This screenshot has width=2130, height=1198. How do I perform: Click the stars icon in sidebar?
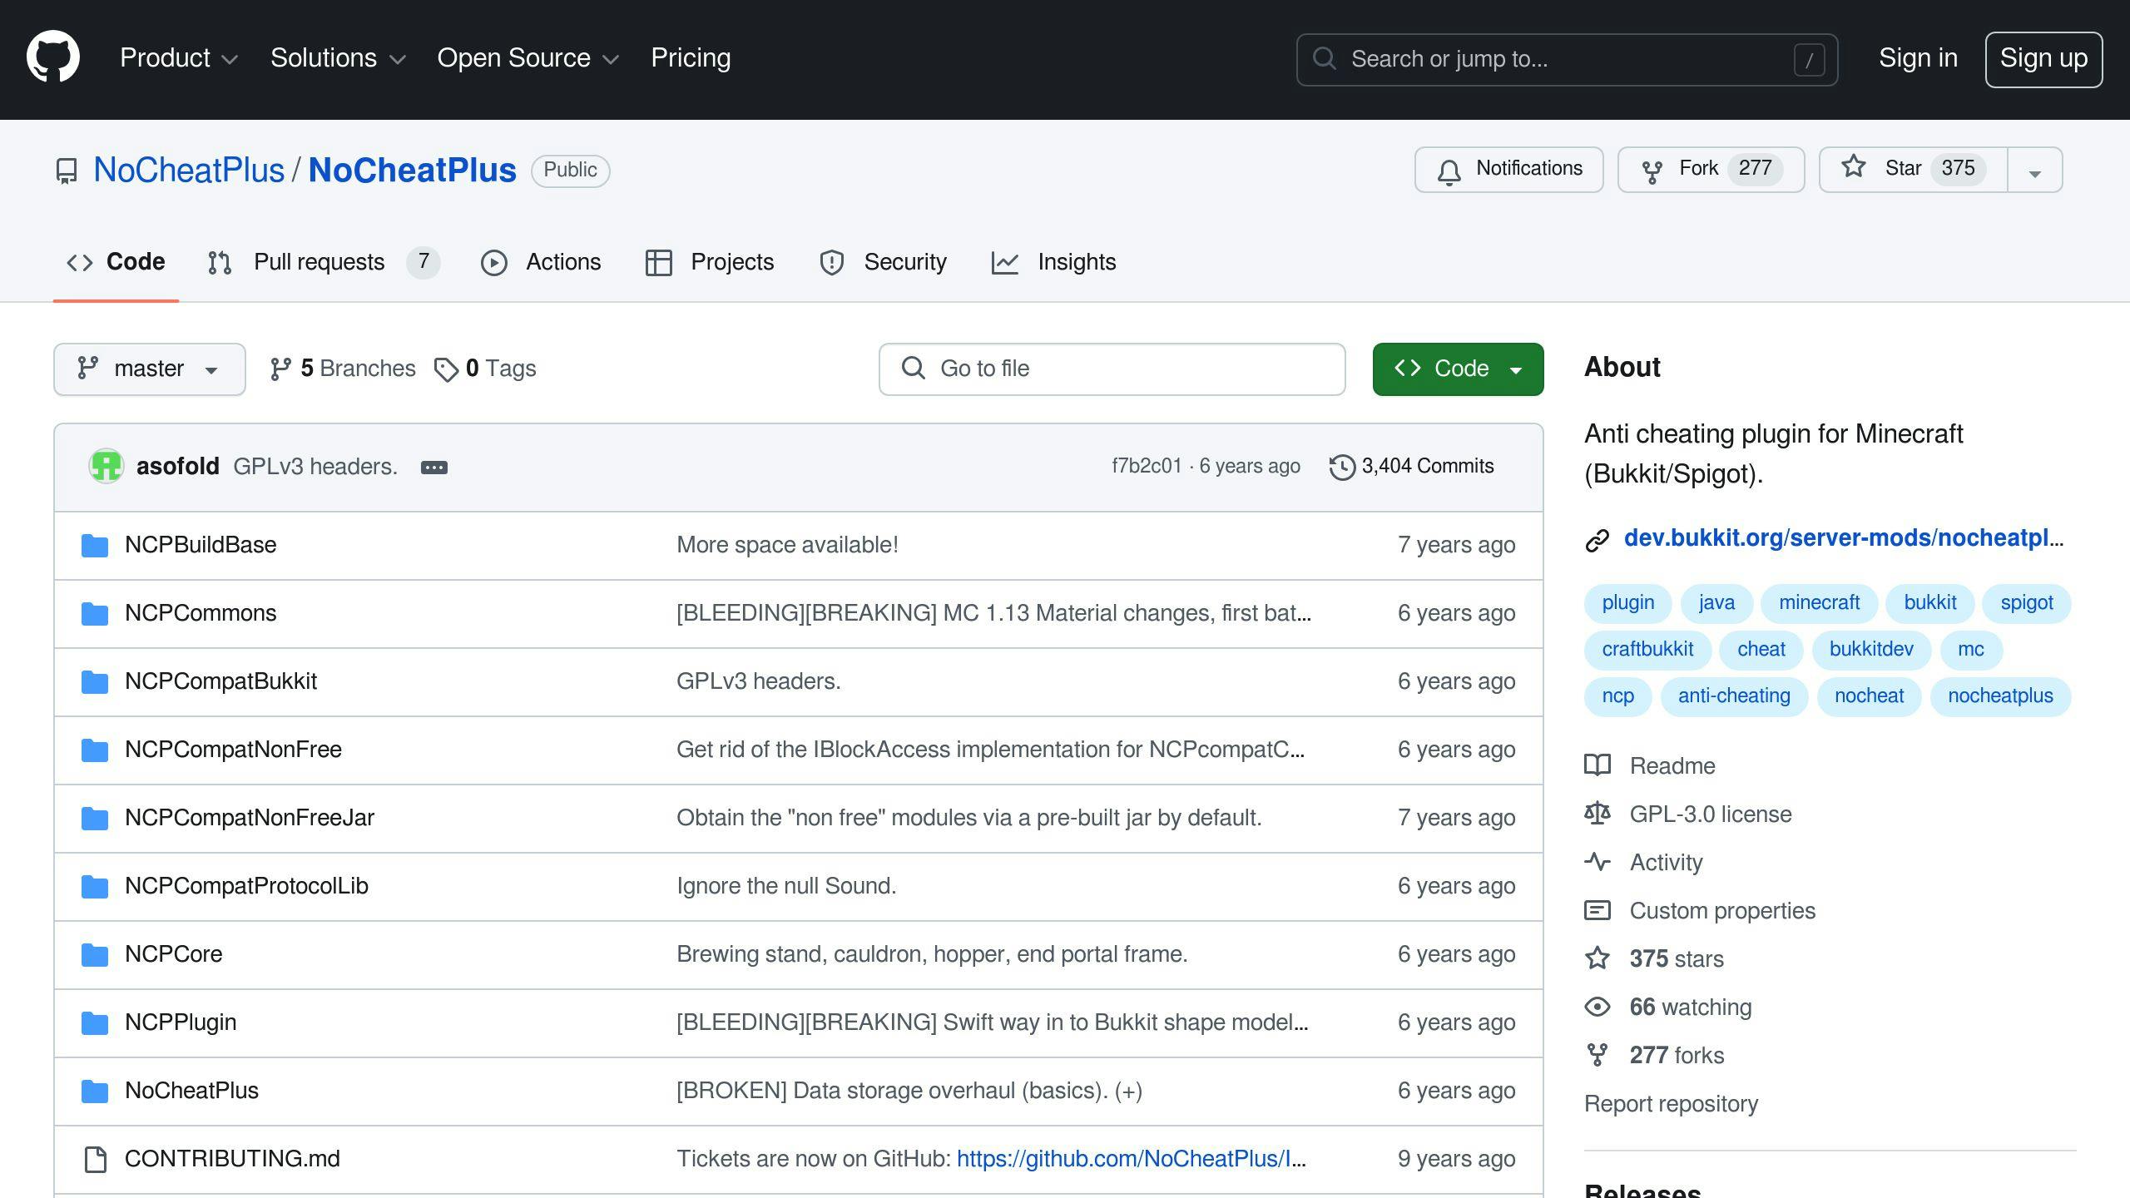[1597, 958]
